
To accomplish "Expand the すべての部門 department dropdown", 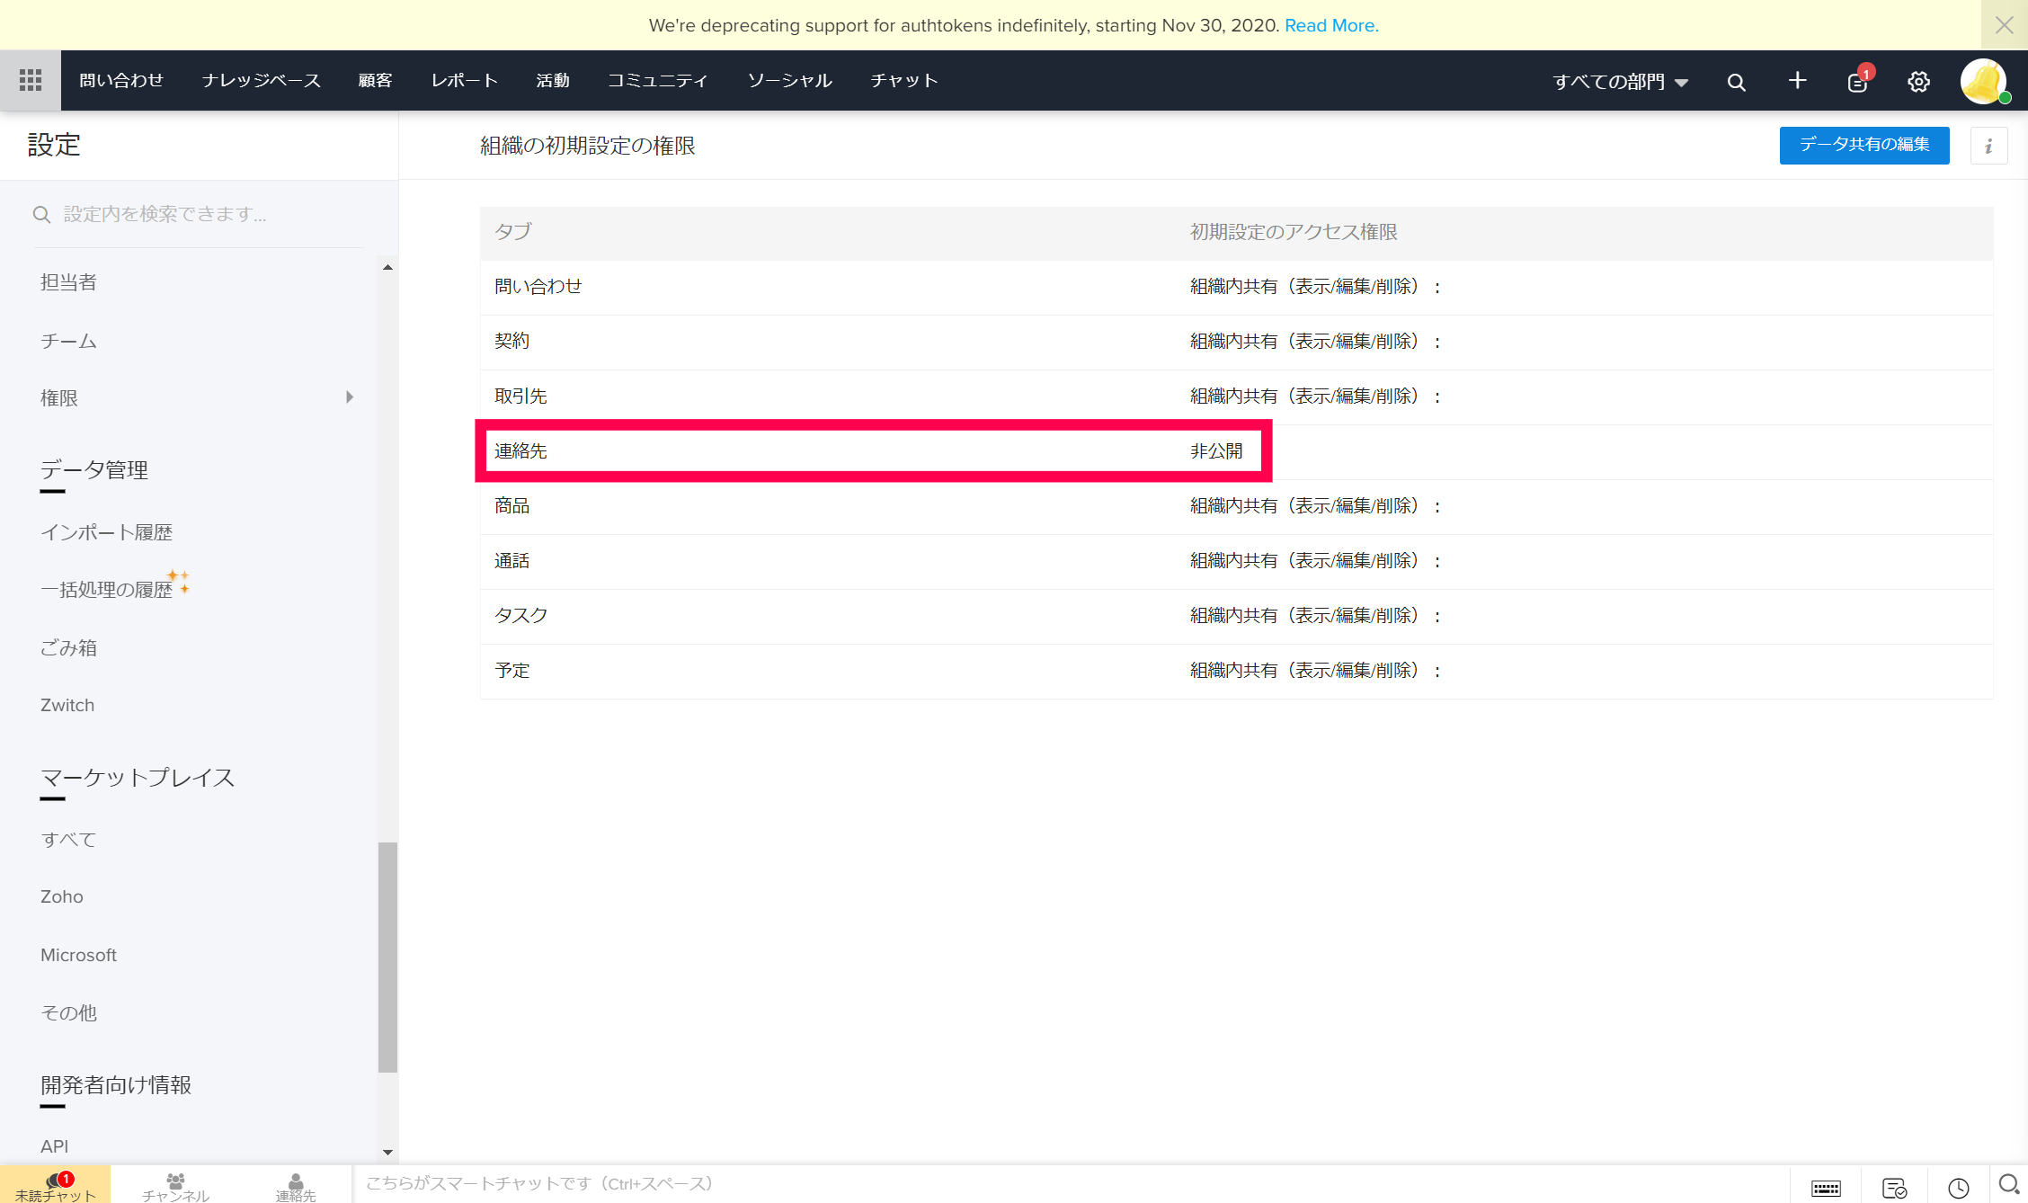I will pos(1620,82).
